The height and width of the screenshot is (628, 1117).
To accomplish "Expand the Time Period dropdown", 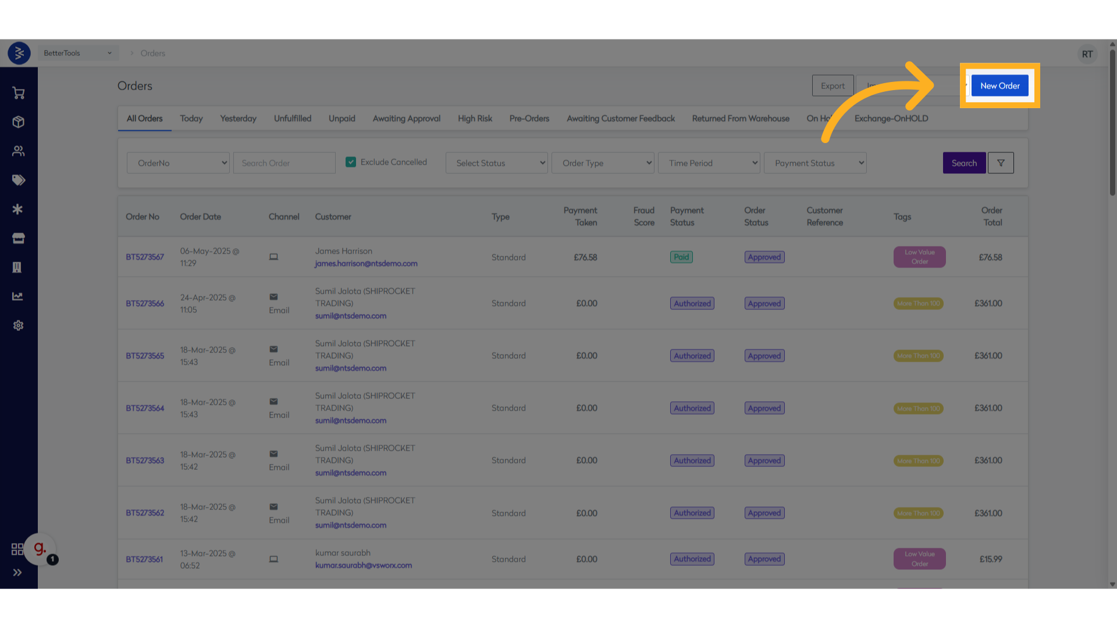I will pyautogui.click(x=709, y=163).
